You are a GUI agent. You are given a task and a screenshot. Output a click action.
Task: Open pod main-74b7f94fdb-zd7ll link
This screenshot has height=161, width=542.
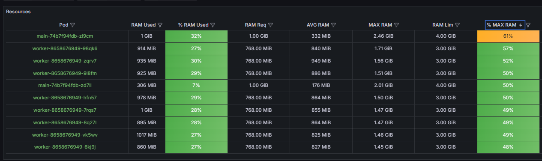(65, 85)
